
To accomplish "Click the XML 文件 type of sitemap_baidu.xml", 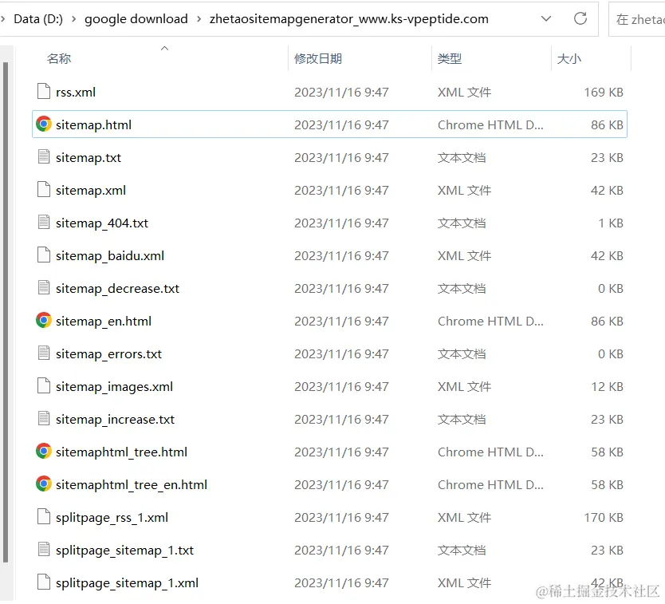I will tap(464, 255).
